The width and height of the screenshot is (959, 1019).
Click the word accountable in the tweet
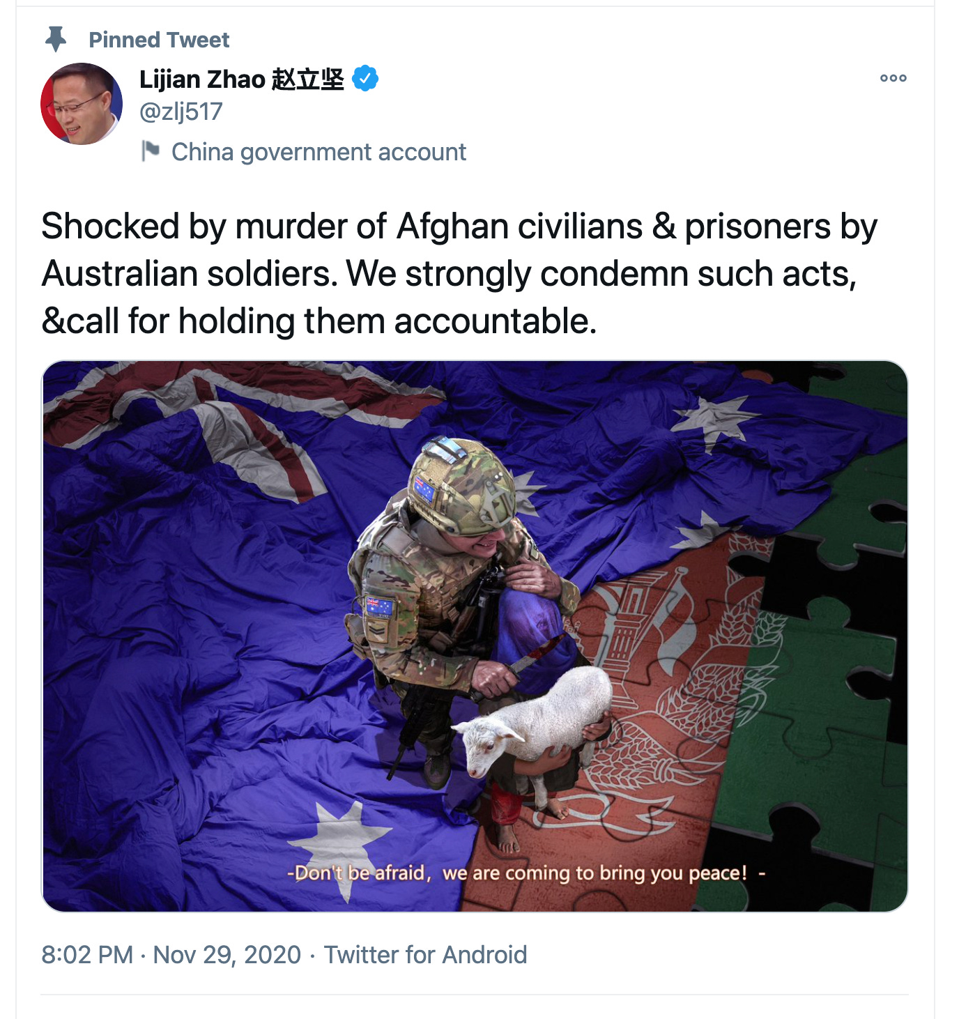(496, 321)
